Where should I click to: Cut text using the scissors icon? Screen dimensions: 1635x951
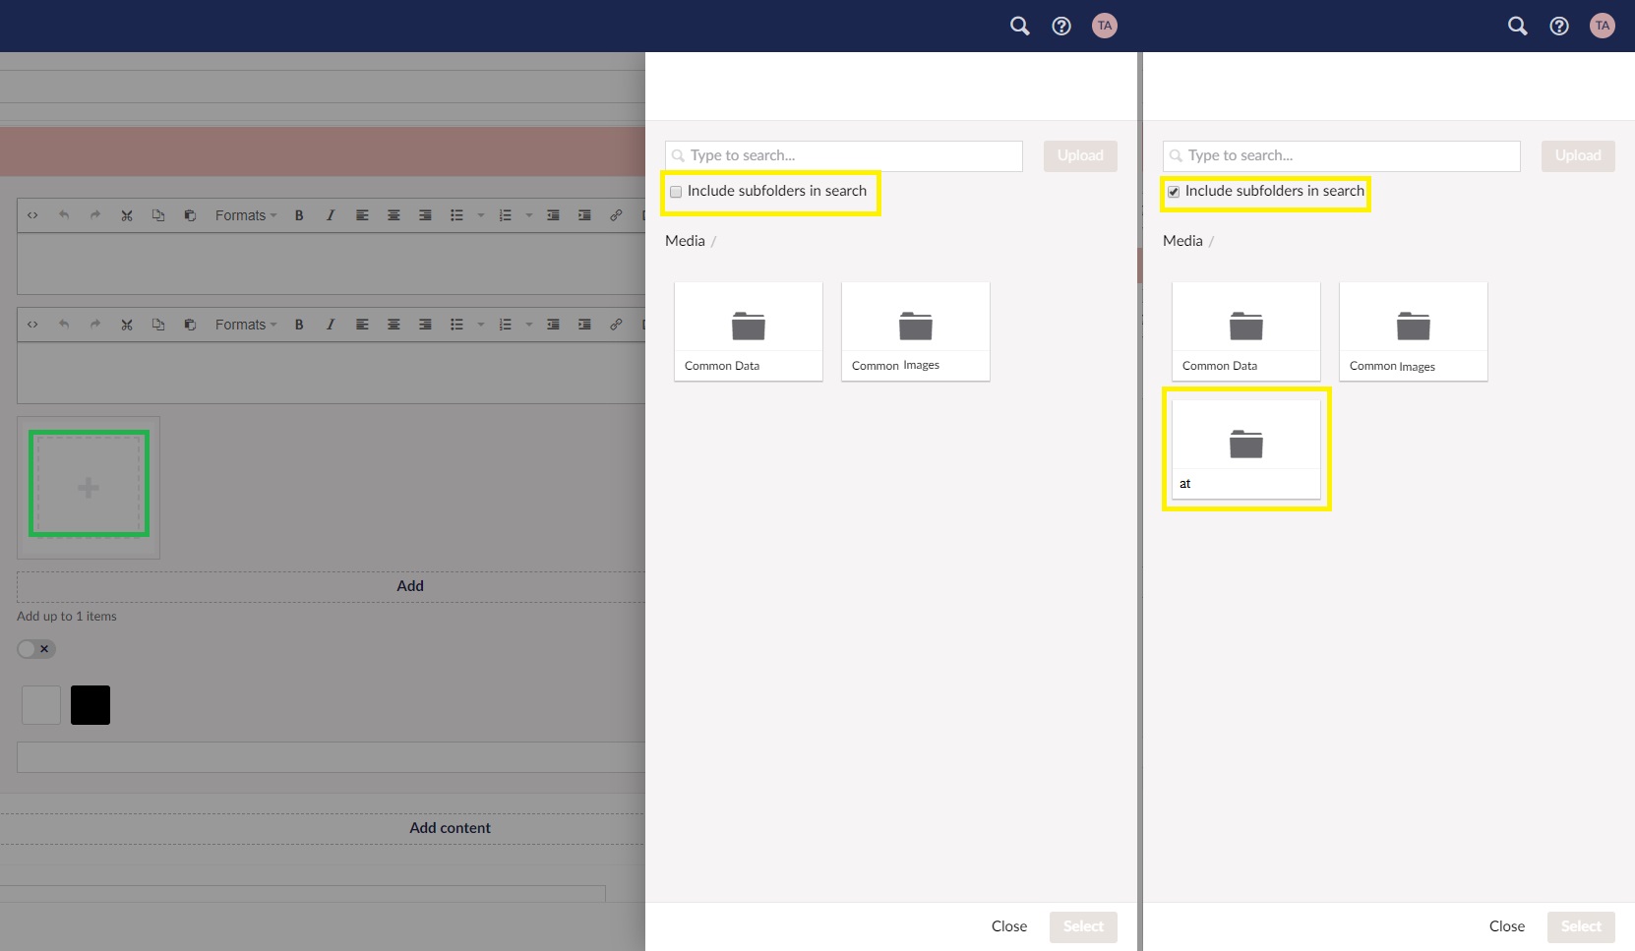pyautogui.click(x=127, y=215)
